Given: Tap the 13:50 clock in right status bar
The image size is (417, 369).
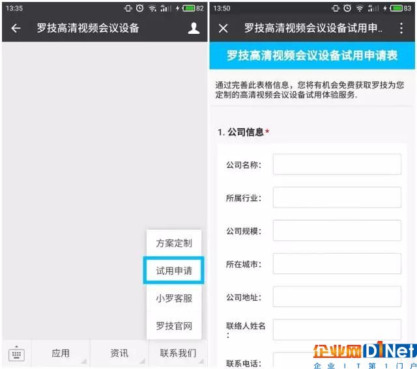Looking at the screenshot, I should [222, 8].
